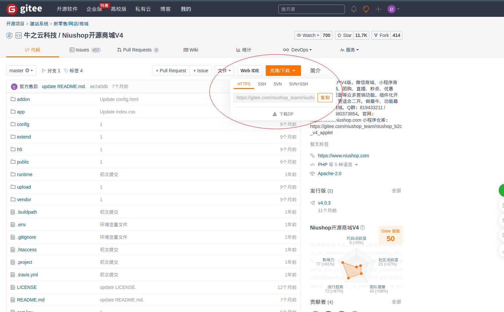Image resolution: width=504 pixels, height=312 pixels.
Task: Visit the niushop.com homepage link
Action: [x=343, y=155]
